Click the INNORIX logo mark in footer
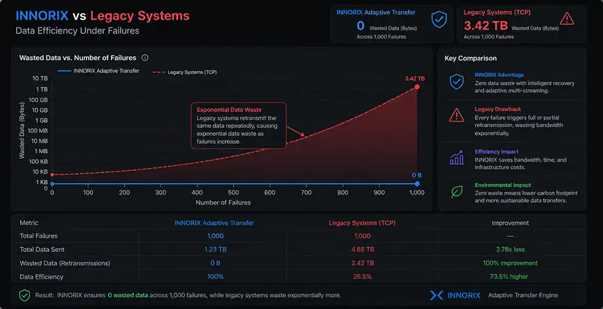Viewport: 603px width, 309px height. point(437,295)
